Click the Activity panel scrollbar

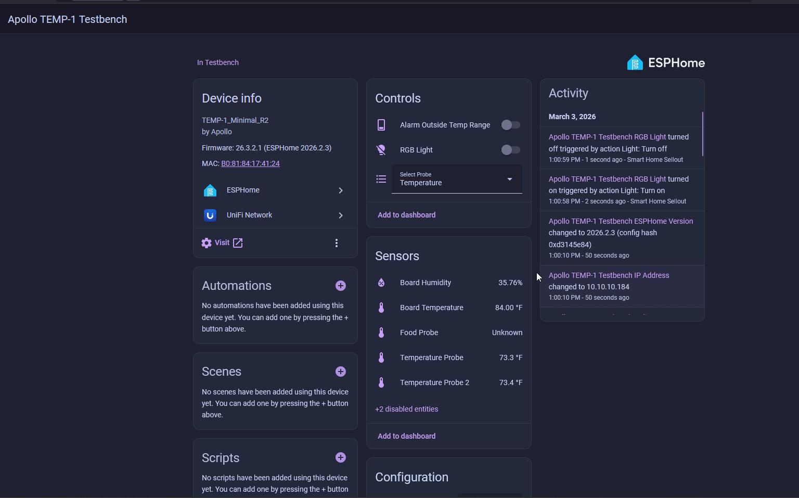[702, 134]
